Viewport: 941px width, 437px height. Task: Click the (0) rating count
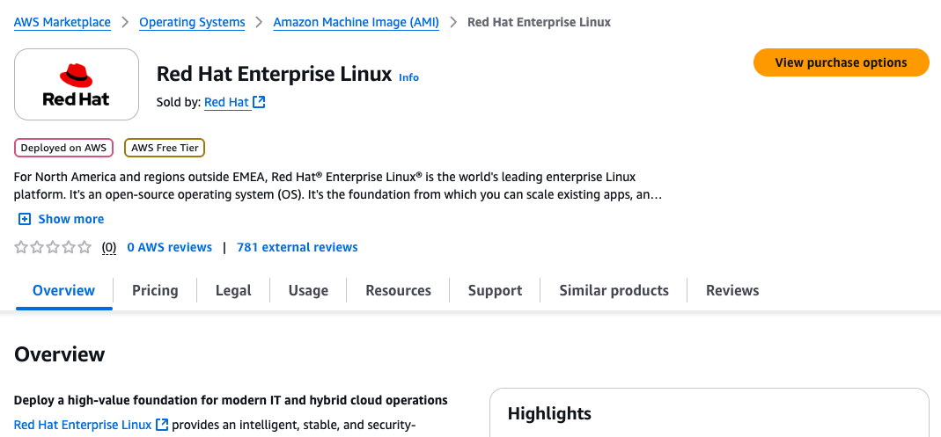(108, 247)
